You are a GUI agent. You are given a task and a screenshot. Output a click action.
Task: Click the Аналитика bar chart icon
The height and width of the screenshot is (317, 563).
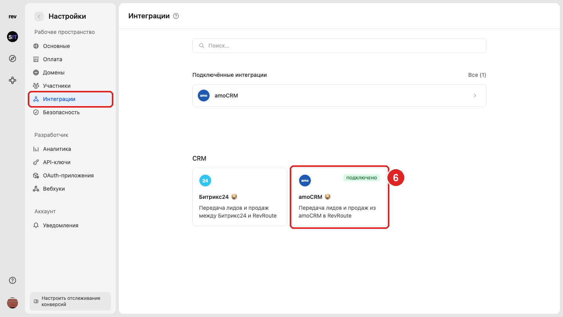pos(36,149)
